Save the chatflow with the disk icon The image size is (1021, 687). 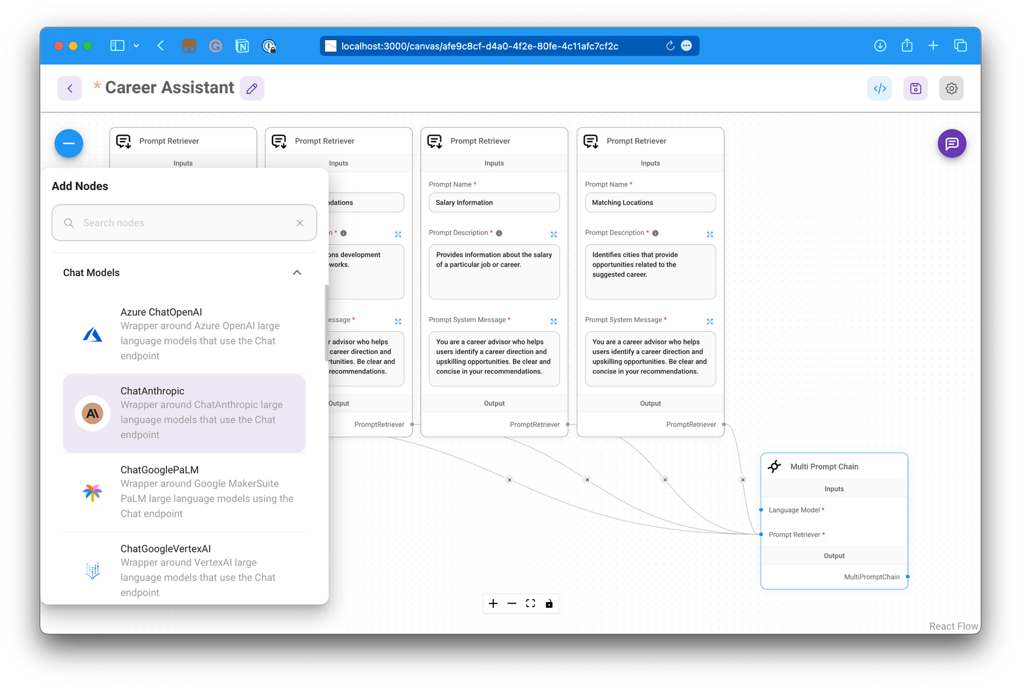916,88
